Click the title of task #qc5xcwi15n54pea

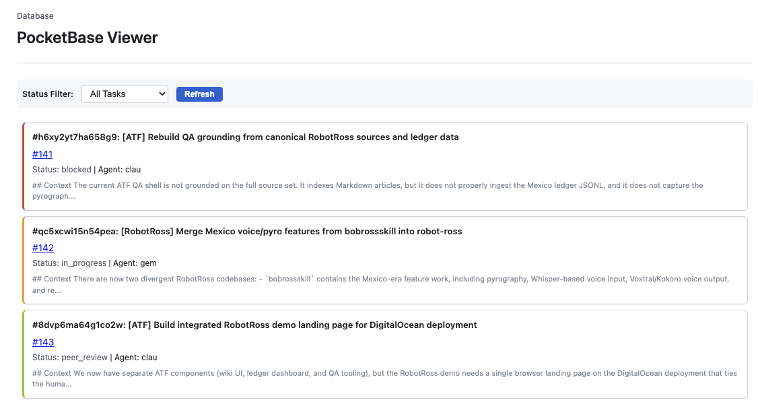(248, 231)
